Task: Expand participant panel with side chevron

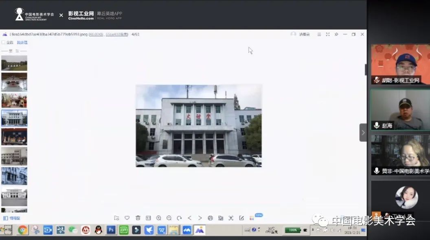Action: coord(363,133)
